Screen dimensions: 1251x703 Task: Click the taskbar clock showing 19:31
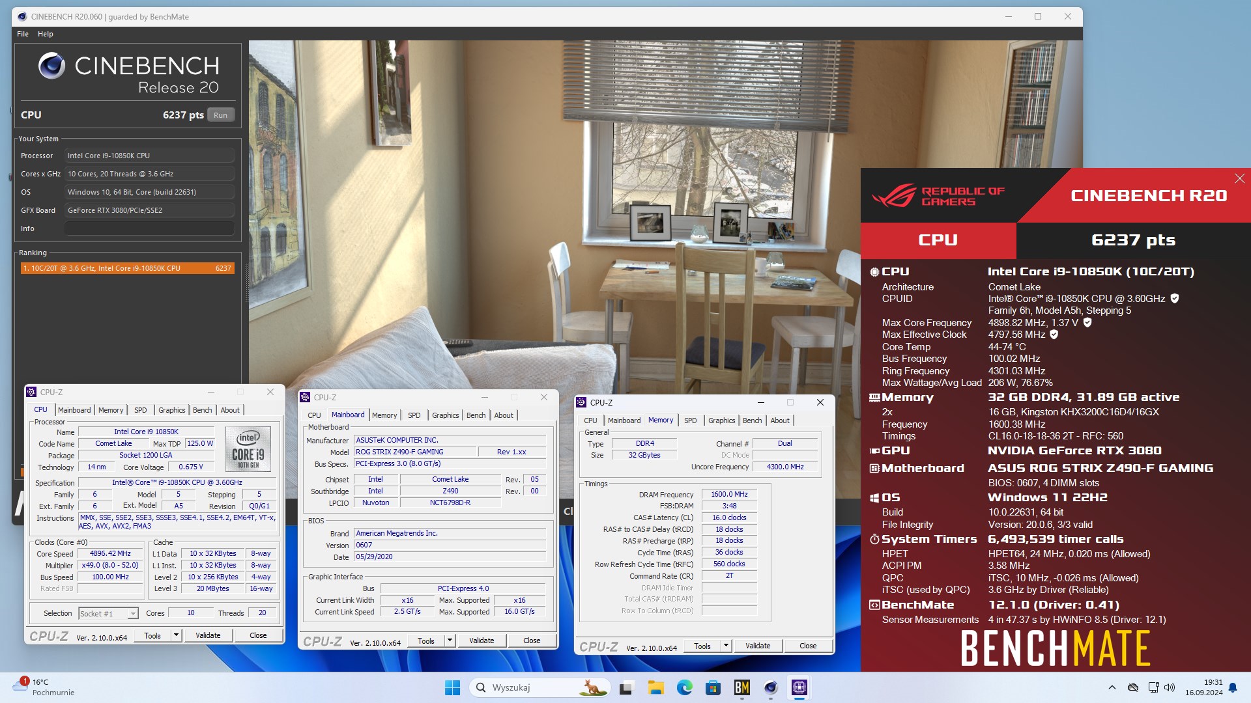point(1203,687)
